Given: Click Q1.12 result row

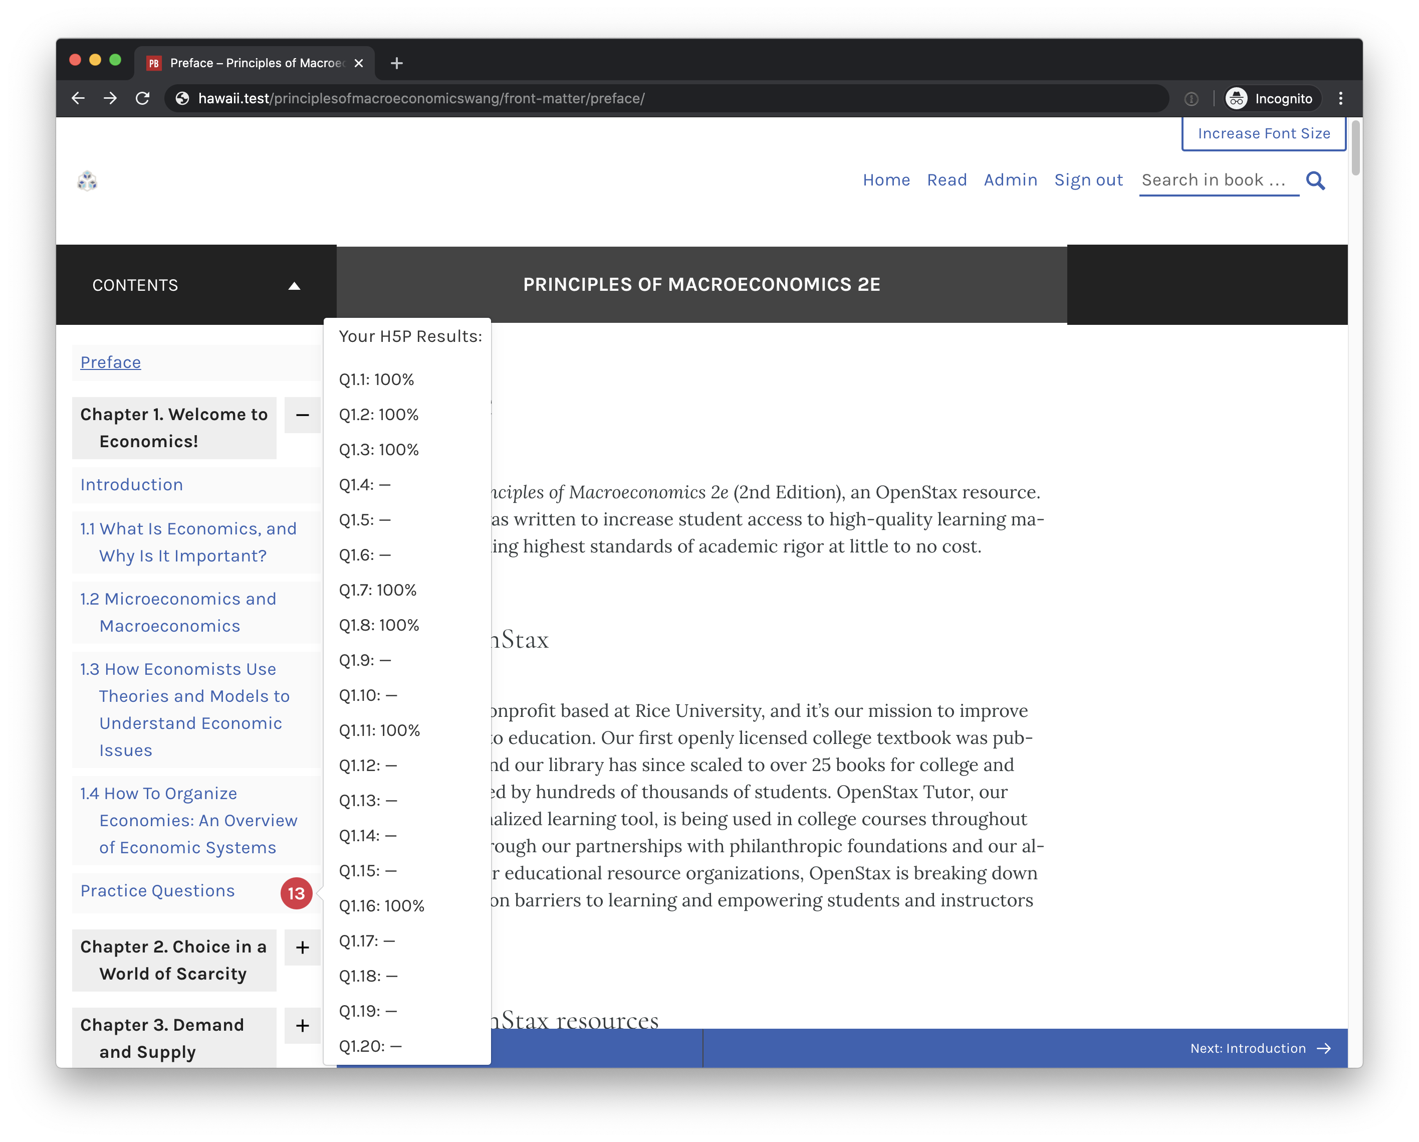Looking at the screenshot, I should point(368,766).
